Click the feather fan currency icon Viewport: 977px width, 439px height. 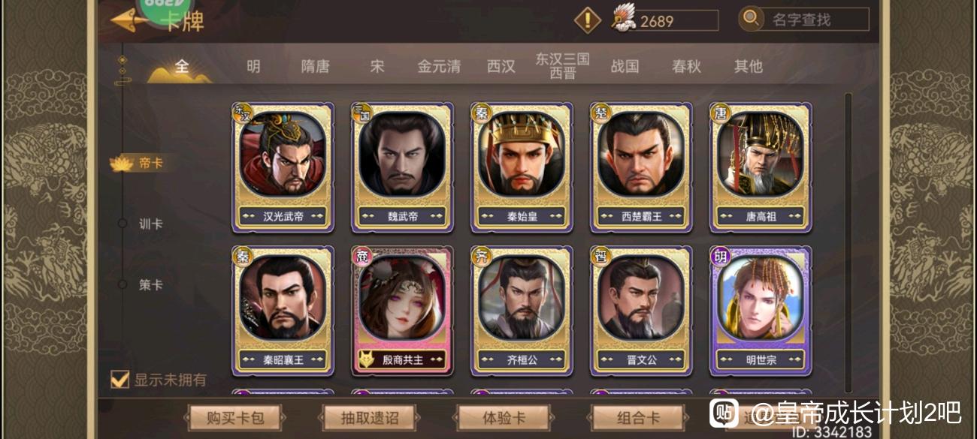[x=623, y=19]
